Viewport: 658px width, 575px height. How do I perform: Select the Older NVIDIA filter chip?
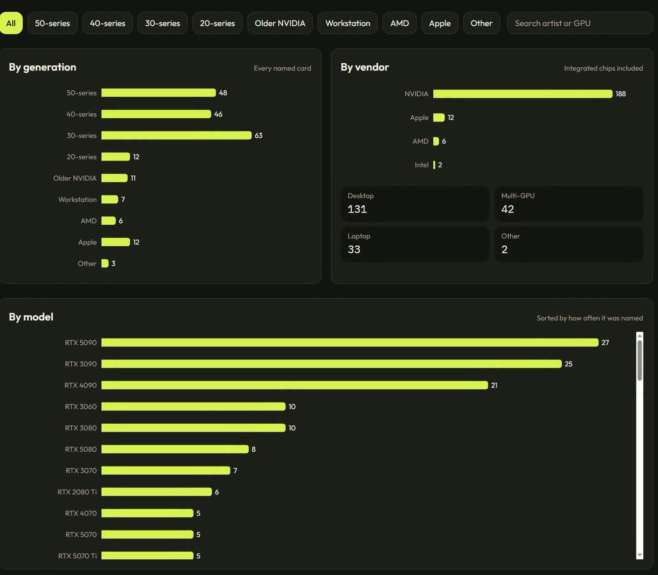coord(280,23)
